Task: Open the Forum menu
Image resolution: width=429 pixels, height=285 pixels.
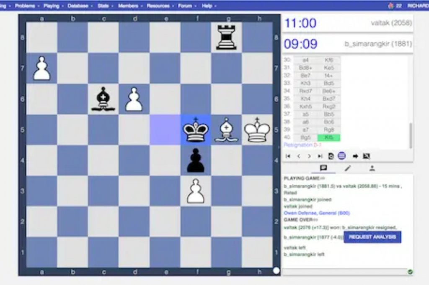Action: 186,6
